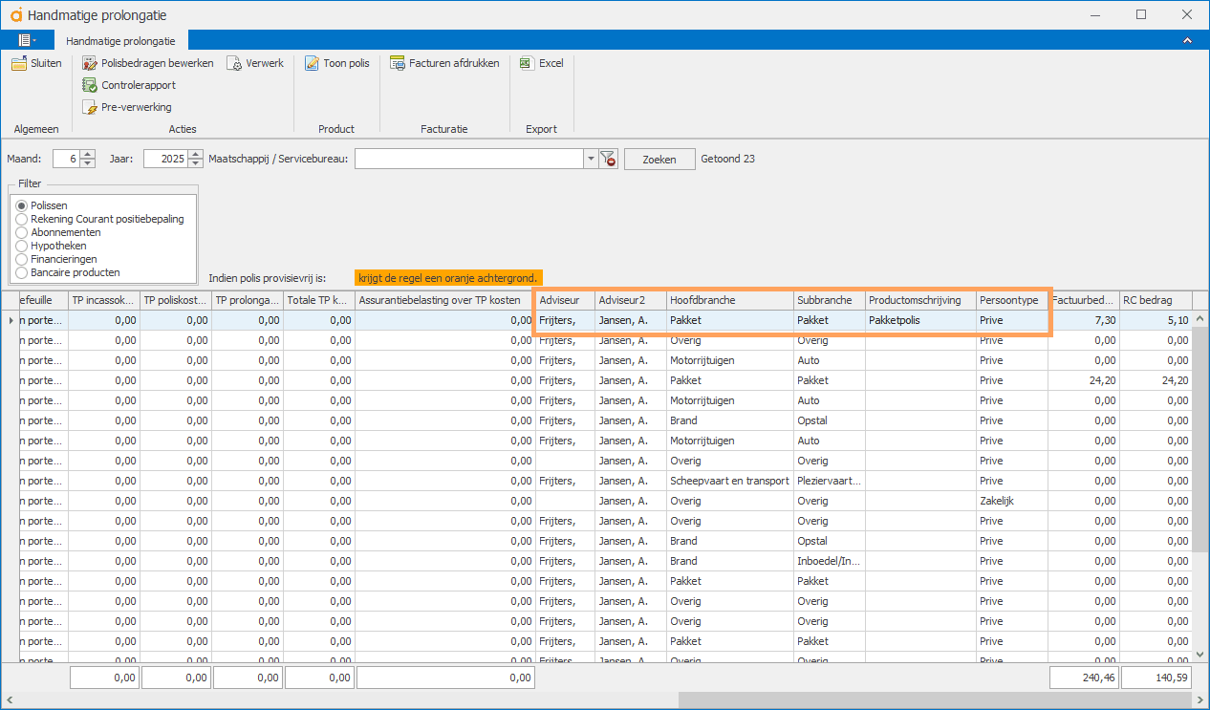Click in the Jaar input field
This screenshot has height=710, width=1210.
pos(166,159)
